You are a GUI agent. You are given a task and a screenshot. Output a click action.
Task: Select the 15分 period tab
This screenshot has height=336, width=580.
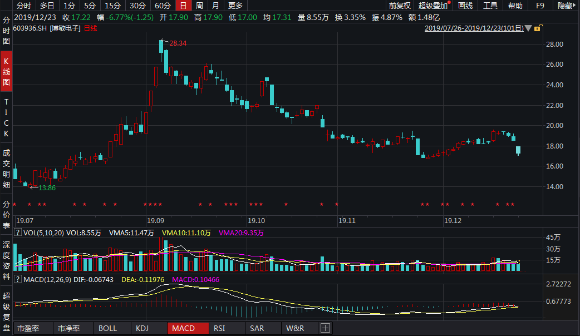coord(112,6)
